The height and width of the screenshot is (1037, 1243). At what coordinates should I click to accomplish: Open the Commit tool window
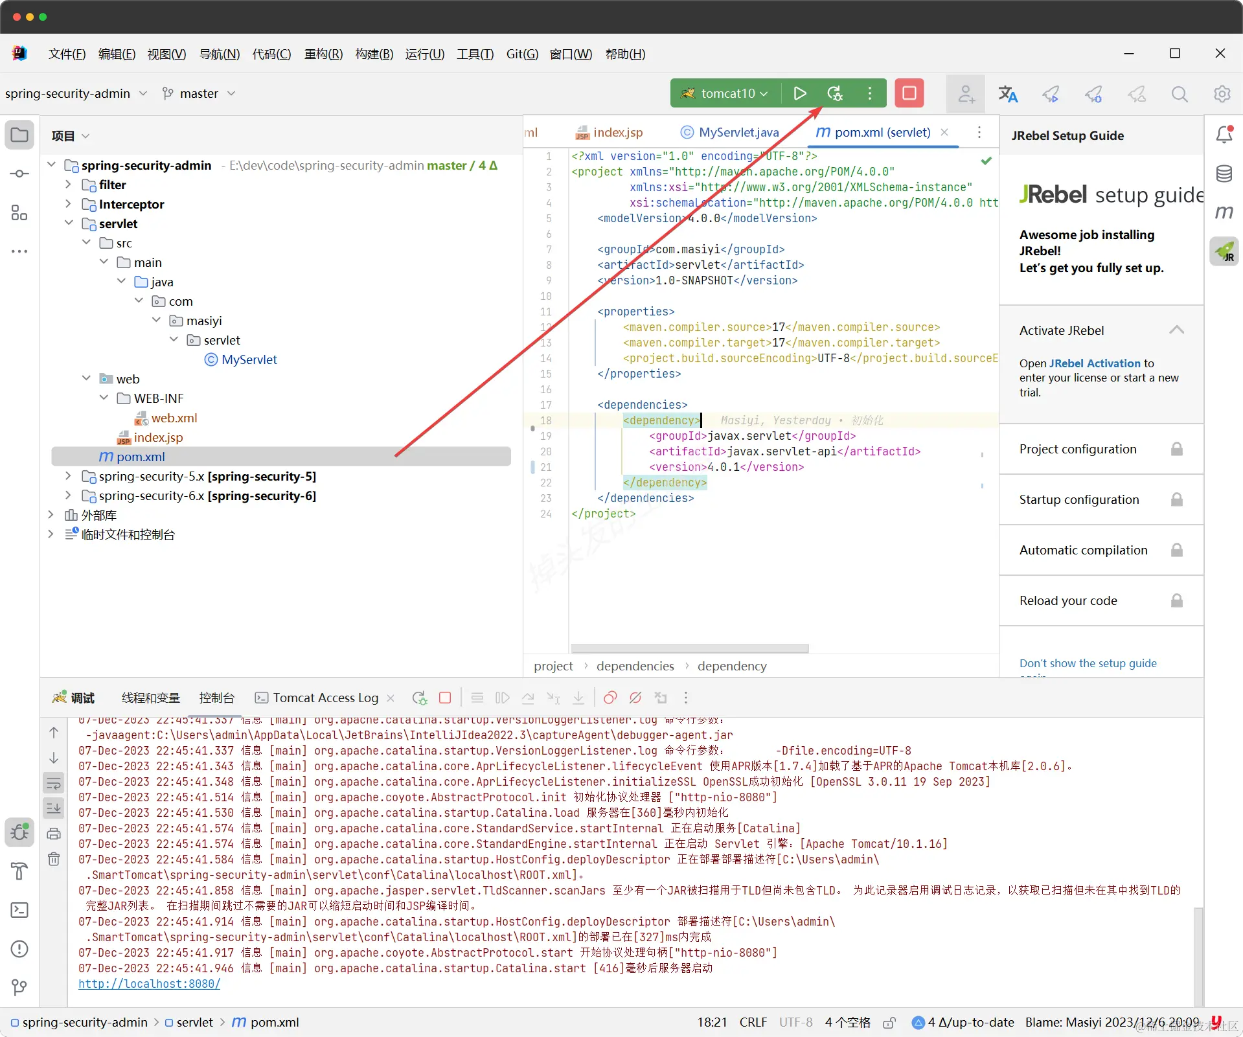(x=19, y=174)
